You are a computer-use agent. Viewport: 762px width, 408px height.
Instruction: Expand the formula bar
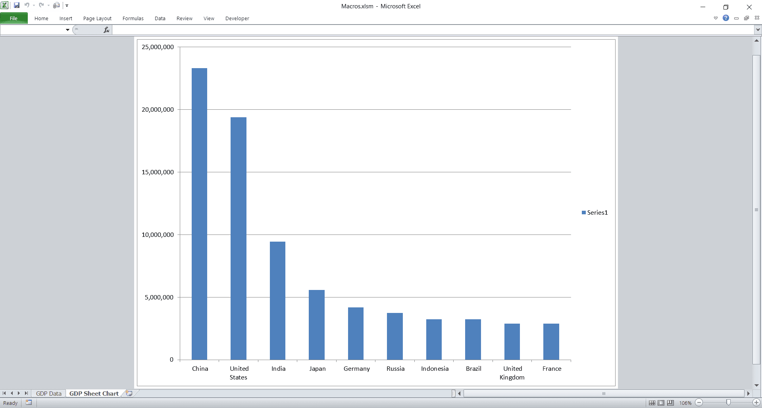pos(758,30)
